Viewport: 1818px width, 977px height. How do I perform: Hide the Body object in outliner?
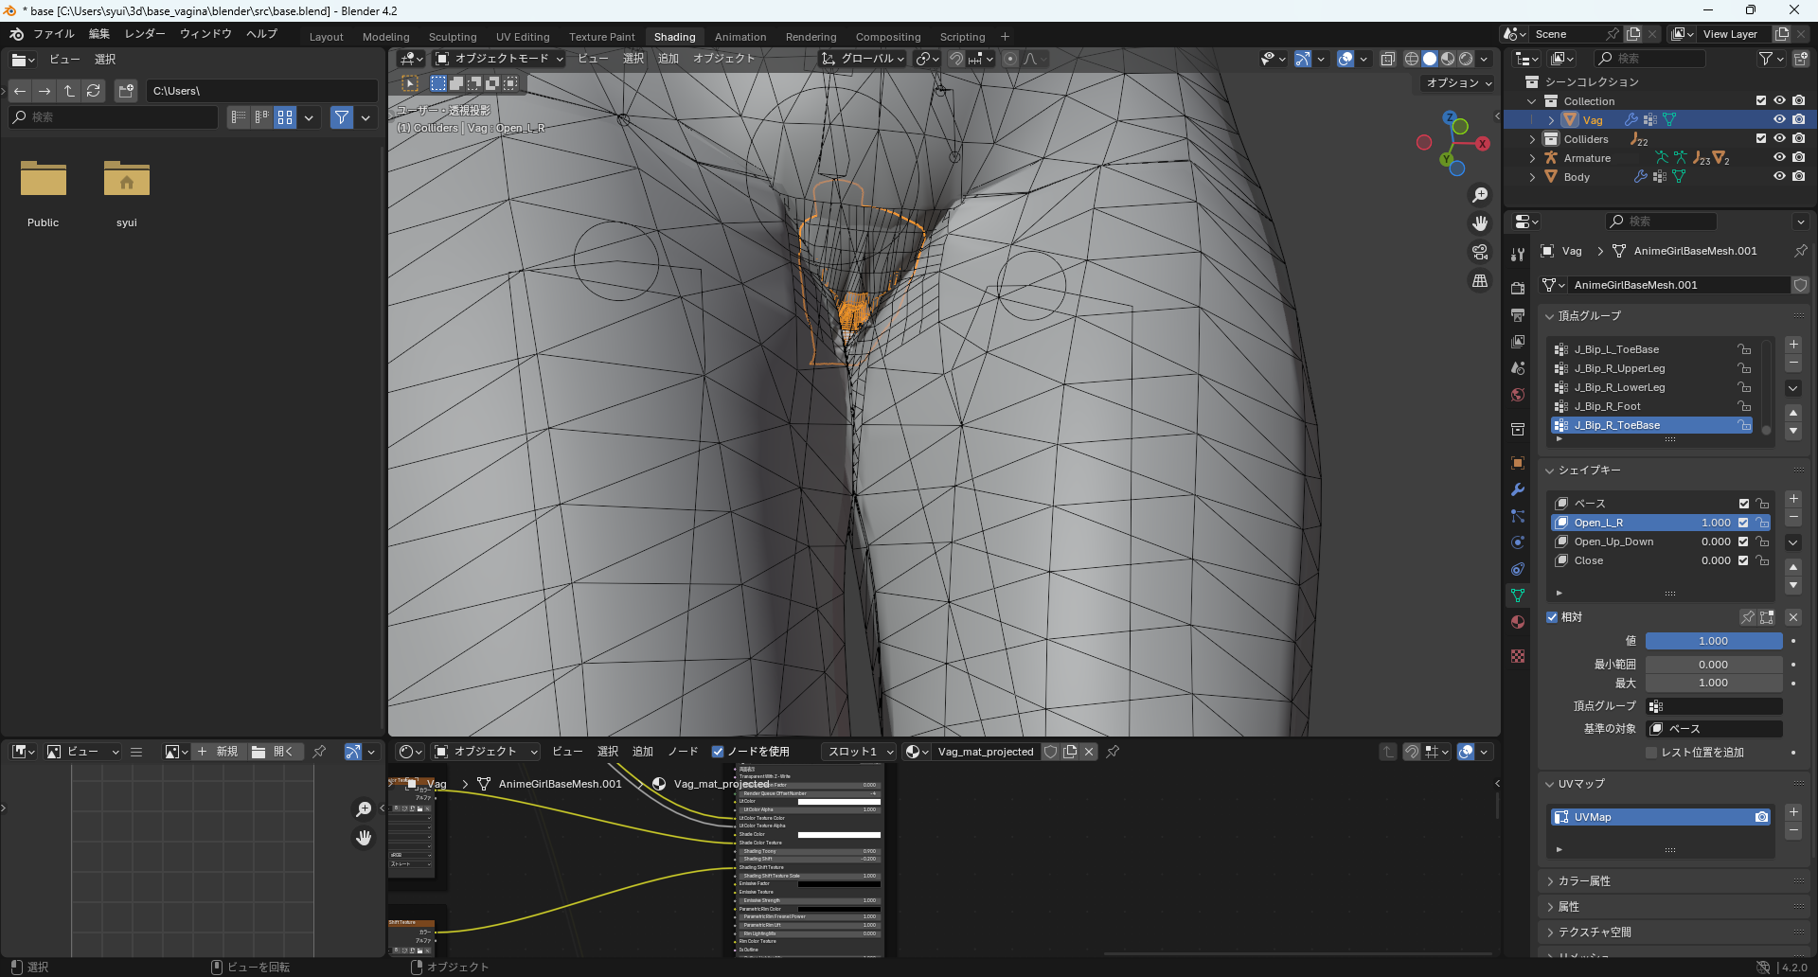click(1779, 177)
